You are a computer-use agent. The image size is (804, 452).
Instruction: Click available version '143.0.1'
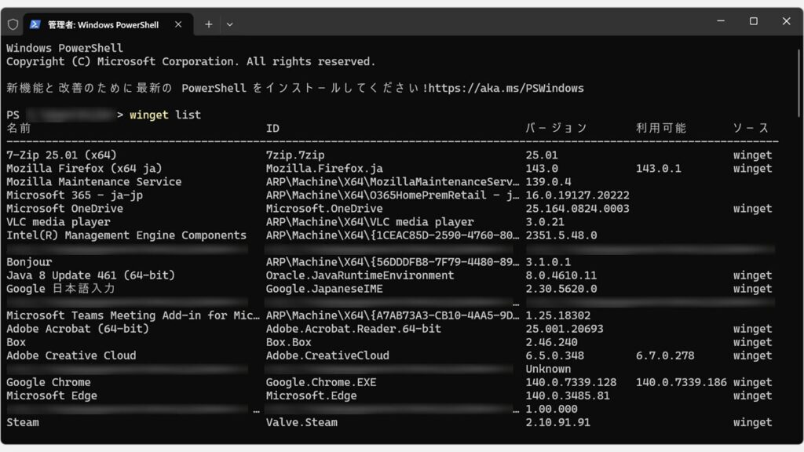click(659, 168)
